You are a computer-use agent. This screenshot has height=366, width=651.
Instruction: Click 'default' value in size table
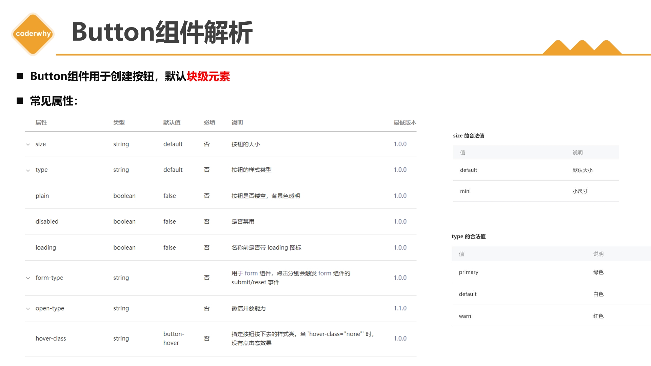point(469,170)
